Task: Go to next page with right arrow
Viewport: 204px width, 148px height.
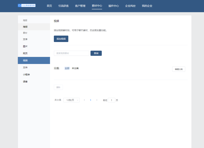Action: [97, 100]
